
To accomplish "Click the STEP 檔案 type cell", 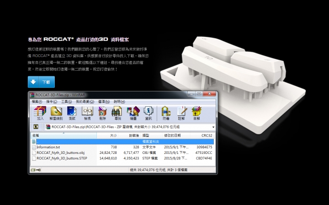I will pyautogui.click(x=150, y=158).
